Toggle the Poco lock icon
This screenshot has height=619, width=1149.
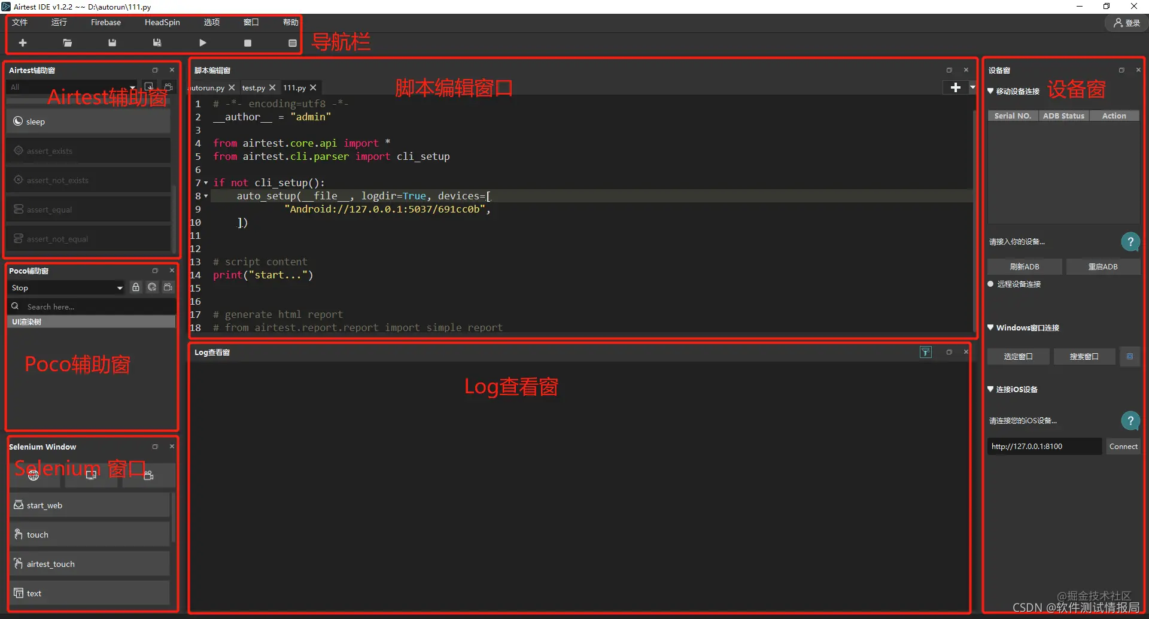(136, 287)
